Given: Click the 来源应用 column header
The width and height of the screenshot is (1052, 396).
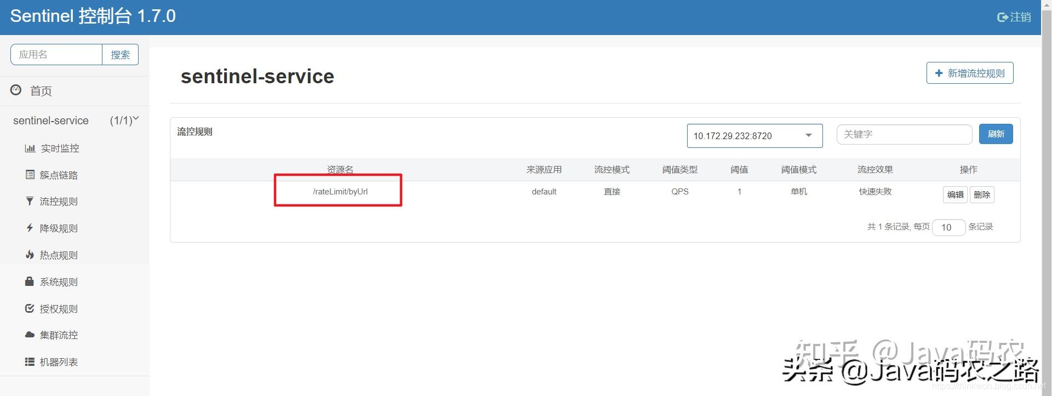Looking at the screenshot, I should pos(544,169).
